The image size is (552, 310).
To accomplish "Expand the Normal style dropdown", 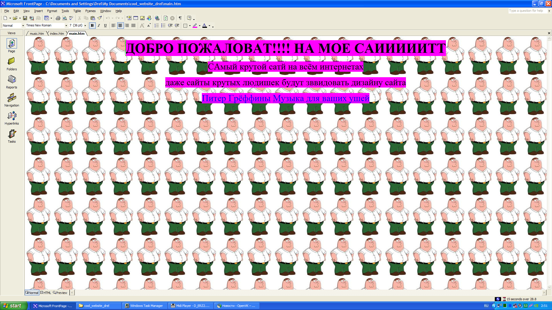I will pos(23,26).
